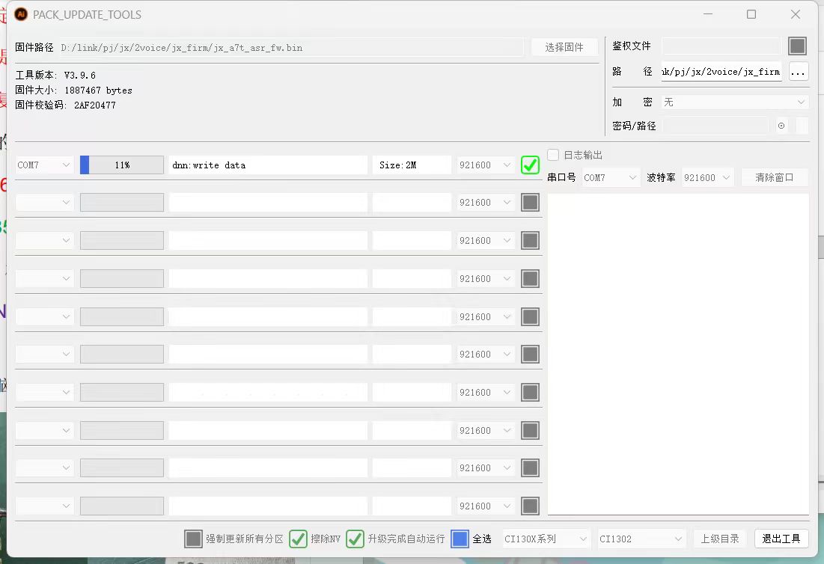This screenshot has width=824, height=564.
Task: Open the 鉴权文件 picker via the gray square icon
Action: pos(797,46)
